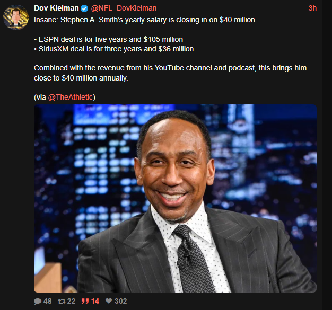
Task: Repost with the retweet arrows icon
Action: [62, 301]
